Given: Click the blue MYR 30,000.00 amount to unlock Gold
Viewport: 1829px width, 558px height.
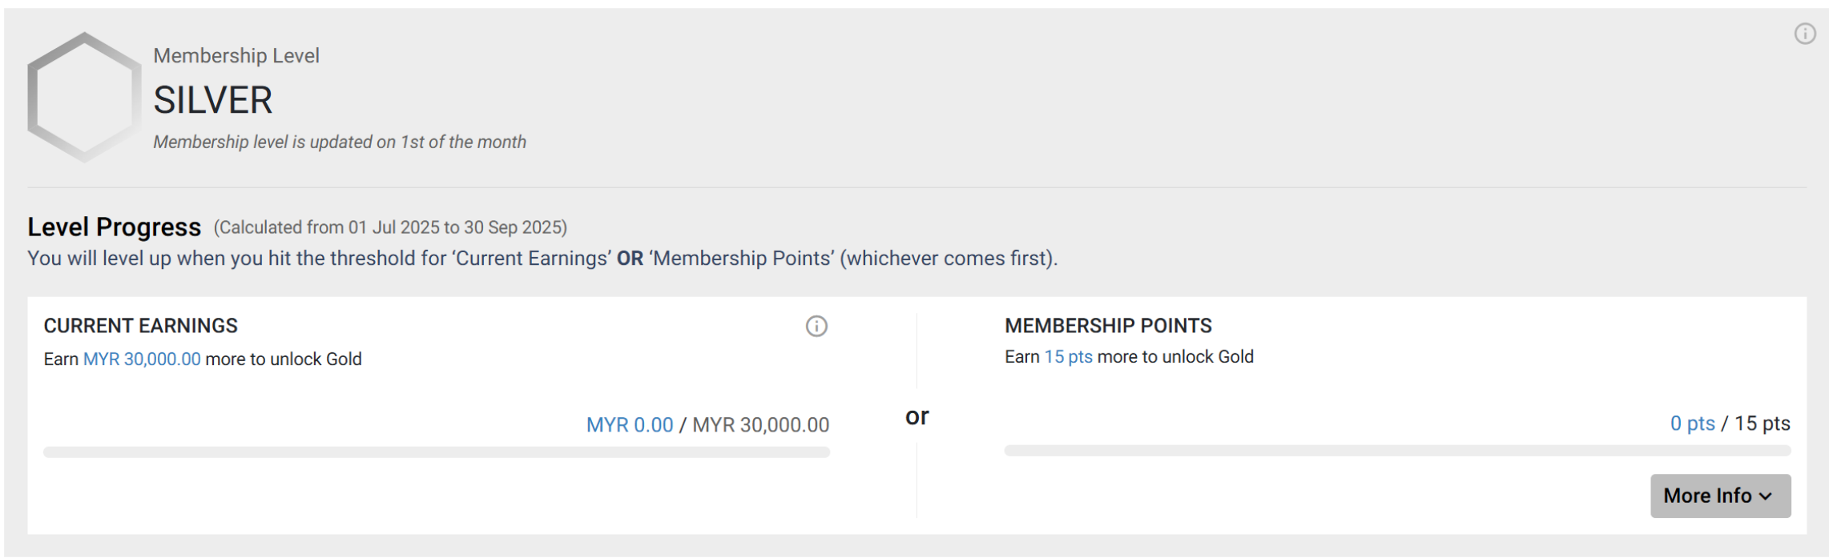Looking at the screenshot, I should 142,359.
